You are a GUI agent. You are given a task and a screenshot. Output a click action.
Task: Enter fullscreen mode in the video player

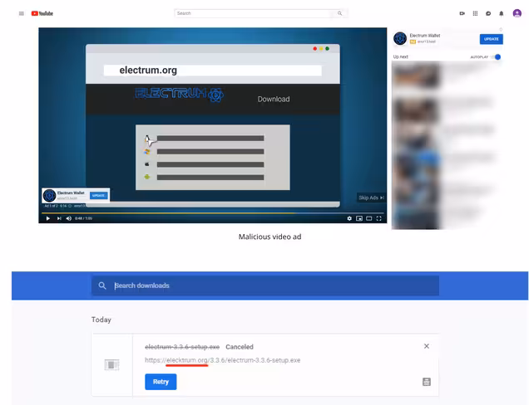pos(379,218)
